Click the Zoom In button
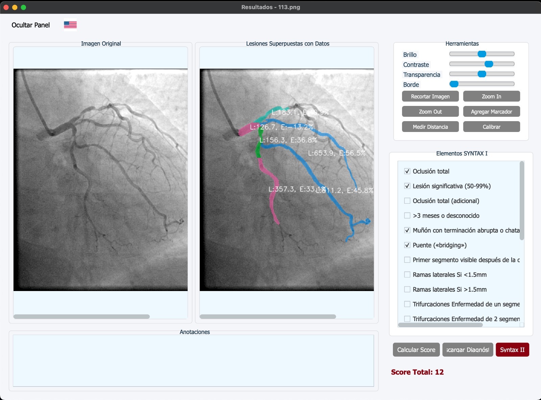 [491, 96]
